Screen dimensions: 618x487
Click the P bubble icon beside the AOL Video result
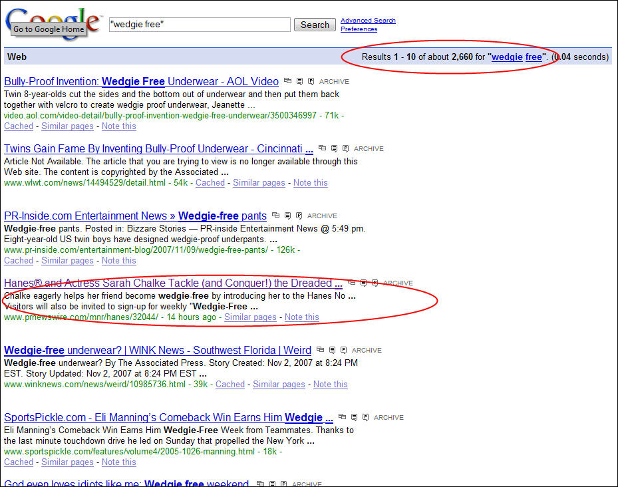click(311, 81)
